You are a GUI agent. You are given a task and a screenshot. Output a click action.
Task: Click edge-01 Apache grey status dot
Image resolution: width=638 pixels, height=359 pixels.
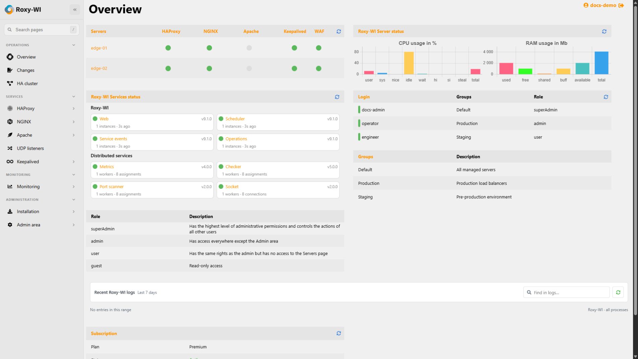(249, 48)
